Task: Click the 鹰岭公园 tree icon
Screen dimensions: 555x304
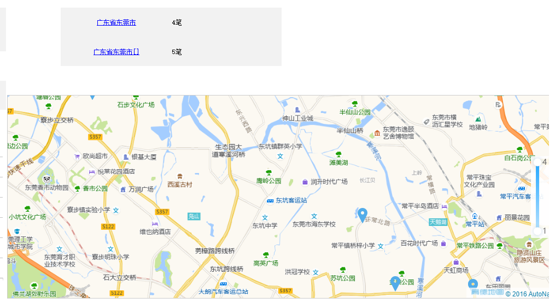Action: point(268,173)
